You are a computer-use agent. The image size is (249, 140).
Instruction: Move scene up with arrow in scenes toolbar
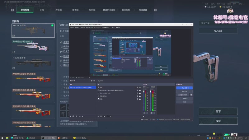80,116
